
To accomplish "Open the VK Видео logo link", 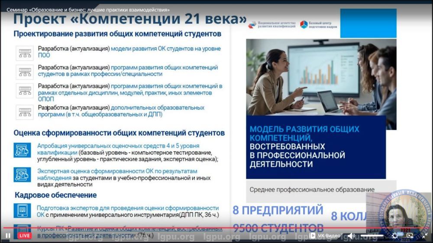I will coord(325,236).
